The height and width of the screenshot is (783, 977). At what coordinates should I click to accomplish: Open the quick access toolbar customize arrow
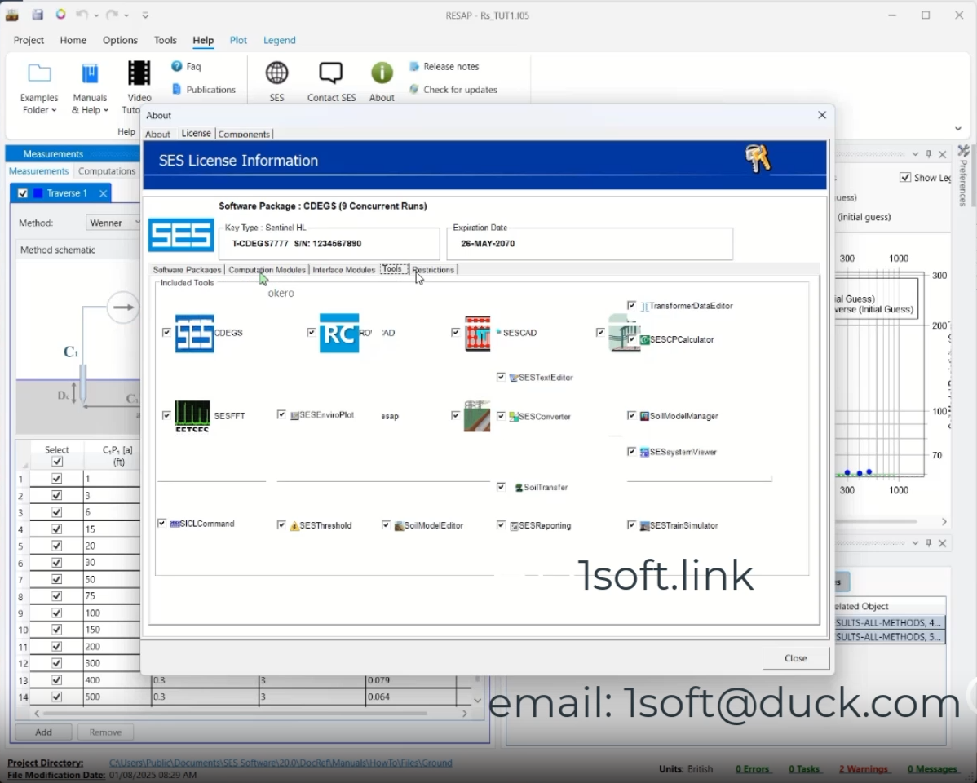pos(145,15)
